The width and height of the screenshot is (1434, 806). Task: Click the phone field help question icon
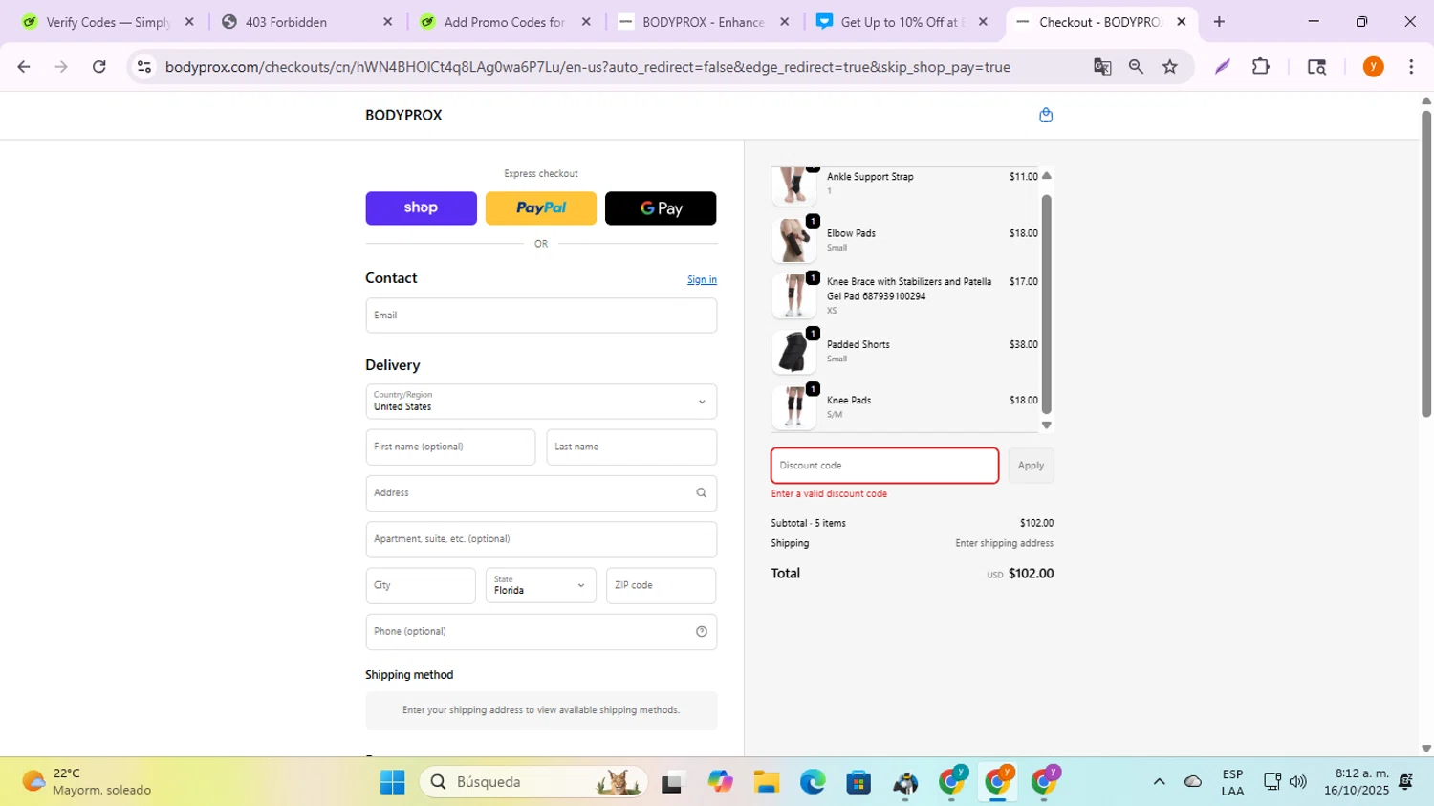click(x=701, y=632)
